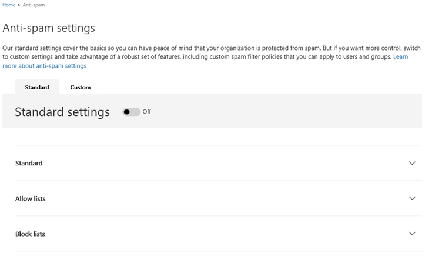Click the Anti-spam settings page heading
The image size is (432, 256).
tap(49, 28)
